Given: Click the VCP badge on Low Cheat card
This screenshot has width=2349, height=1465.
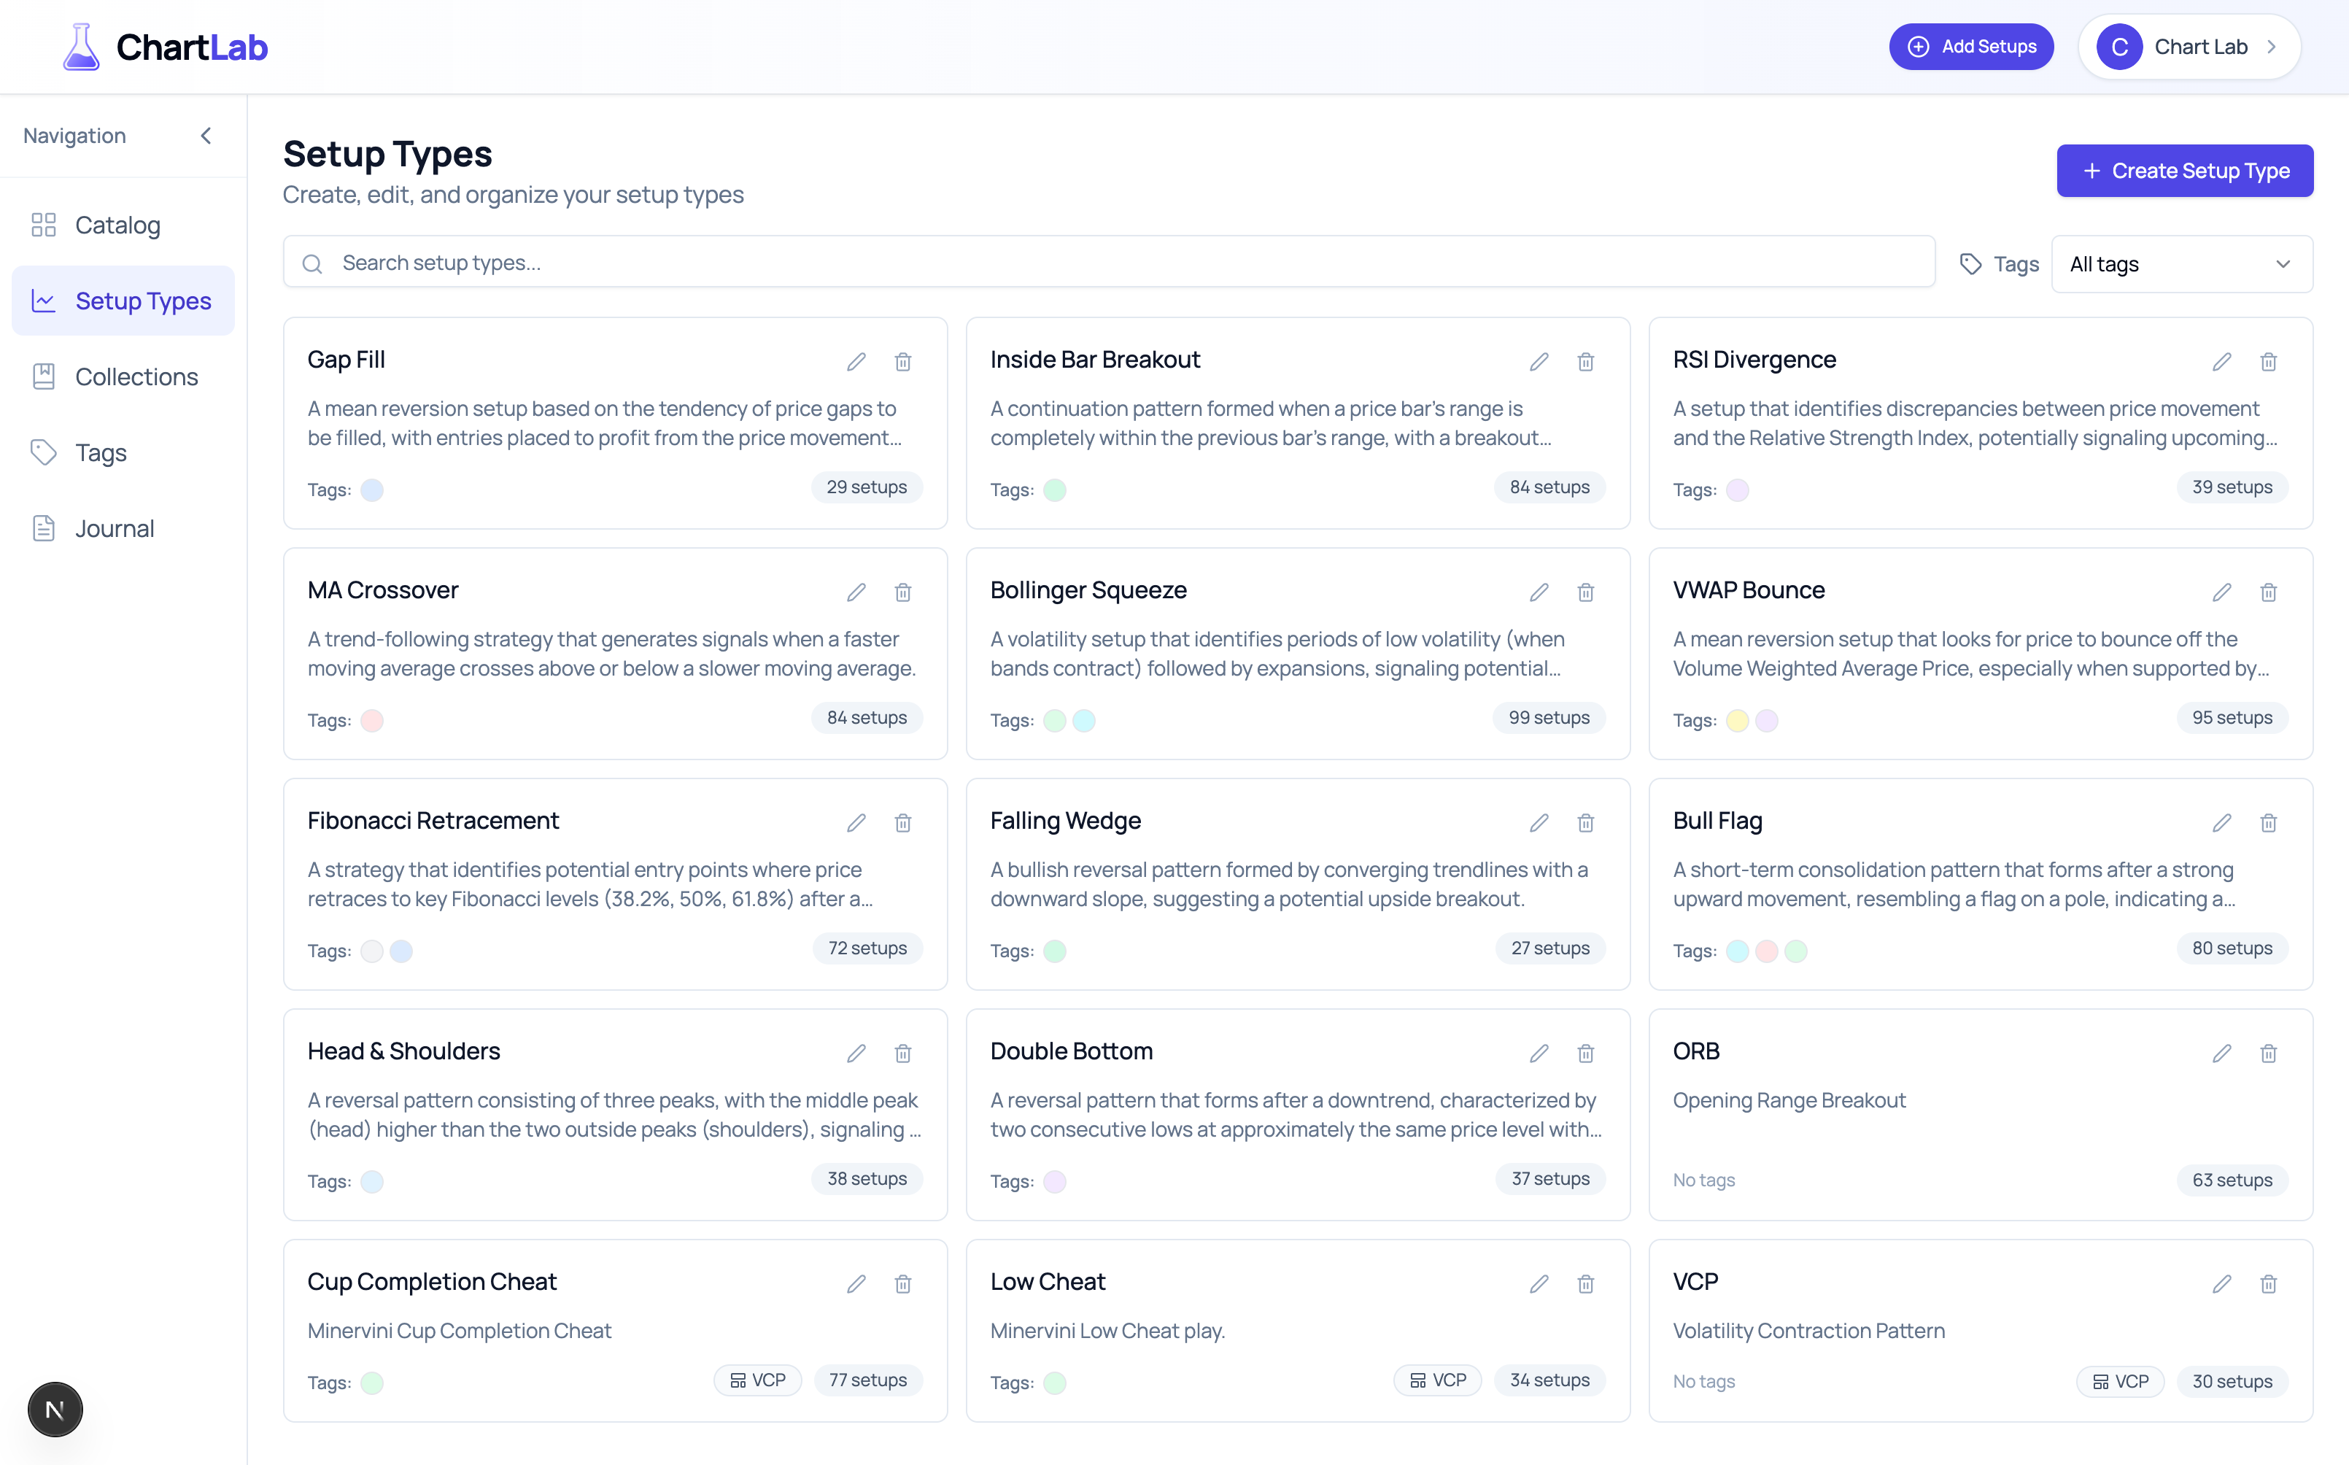Looking at the screenshot, I should coord(1438,1380).
